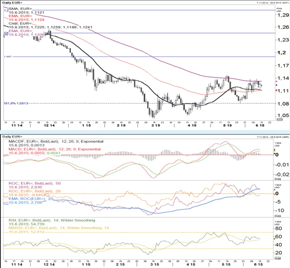
Task: Click price axis value 1,14
Action: click(282, 78)
